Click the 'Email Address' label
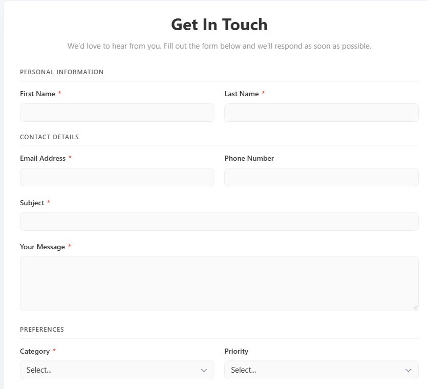The width and height of the screenshot is (427, 389). [43, 158]
